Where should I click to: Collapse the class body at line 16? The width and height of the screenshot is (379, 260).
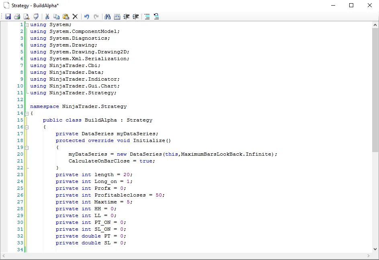tap(27, 127)
